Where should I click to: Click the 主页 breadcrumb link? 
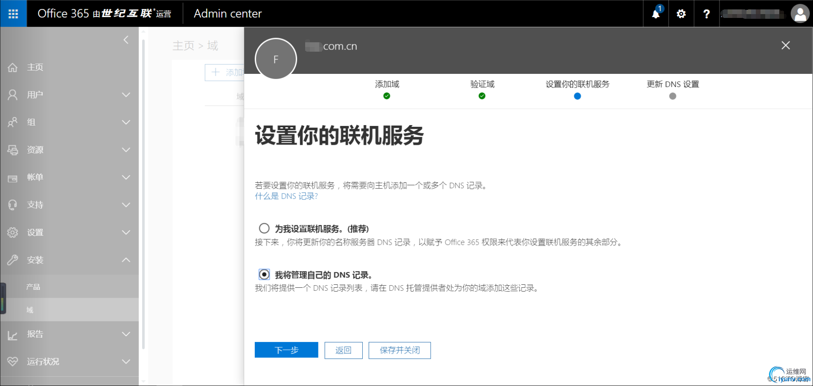click(184, 46)
